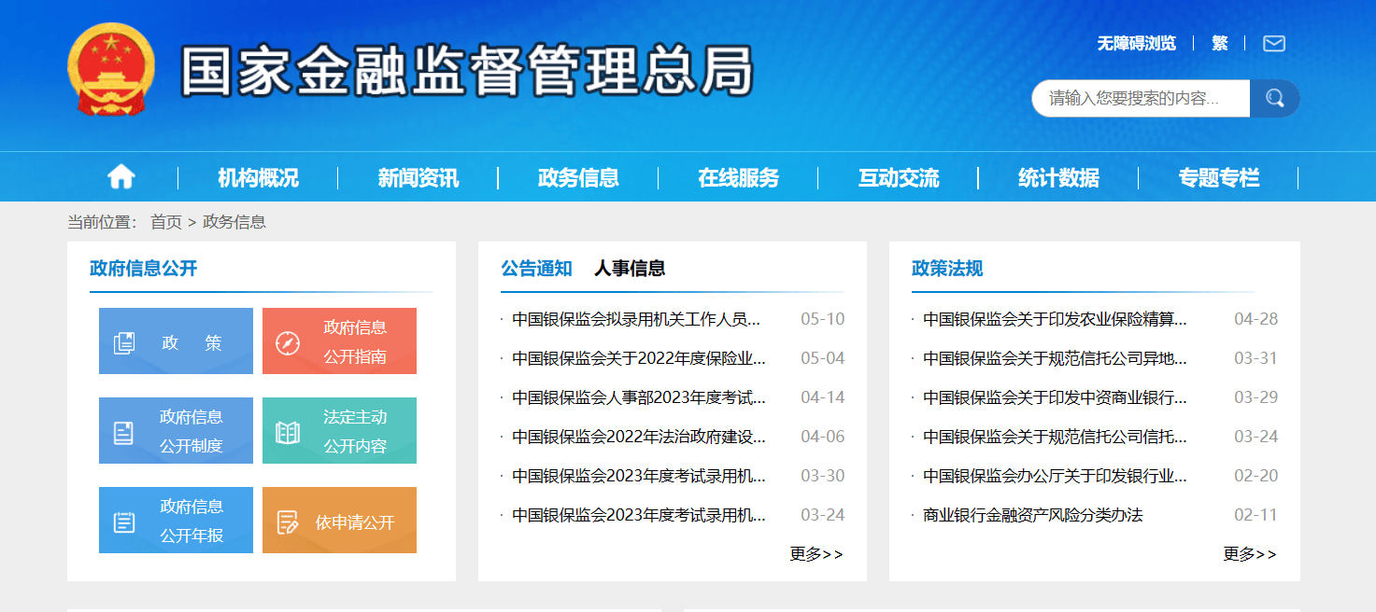Open the 新闻资讯 menu item
The image size is (1376, 612).
pos(419,176)
